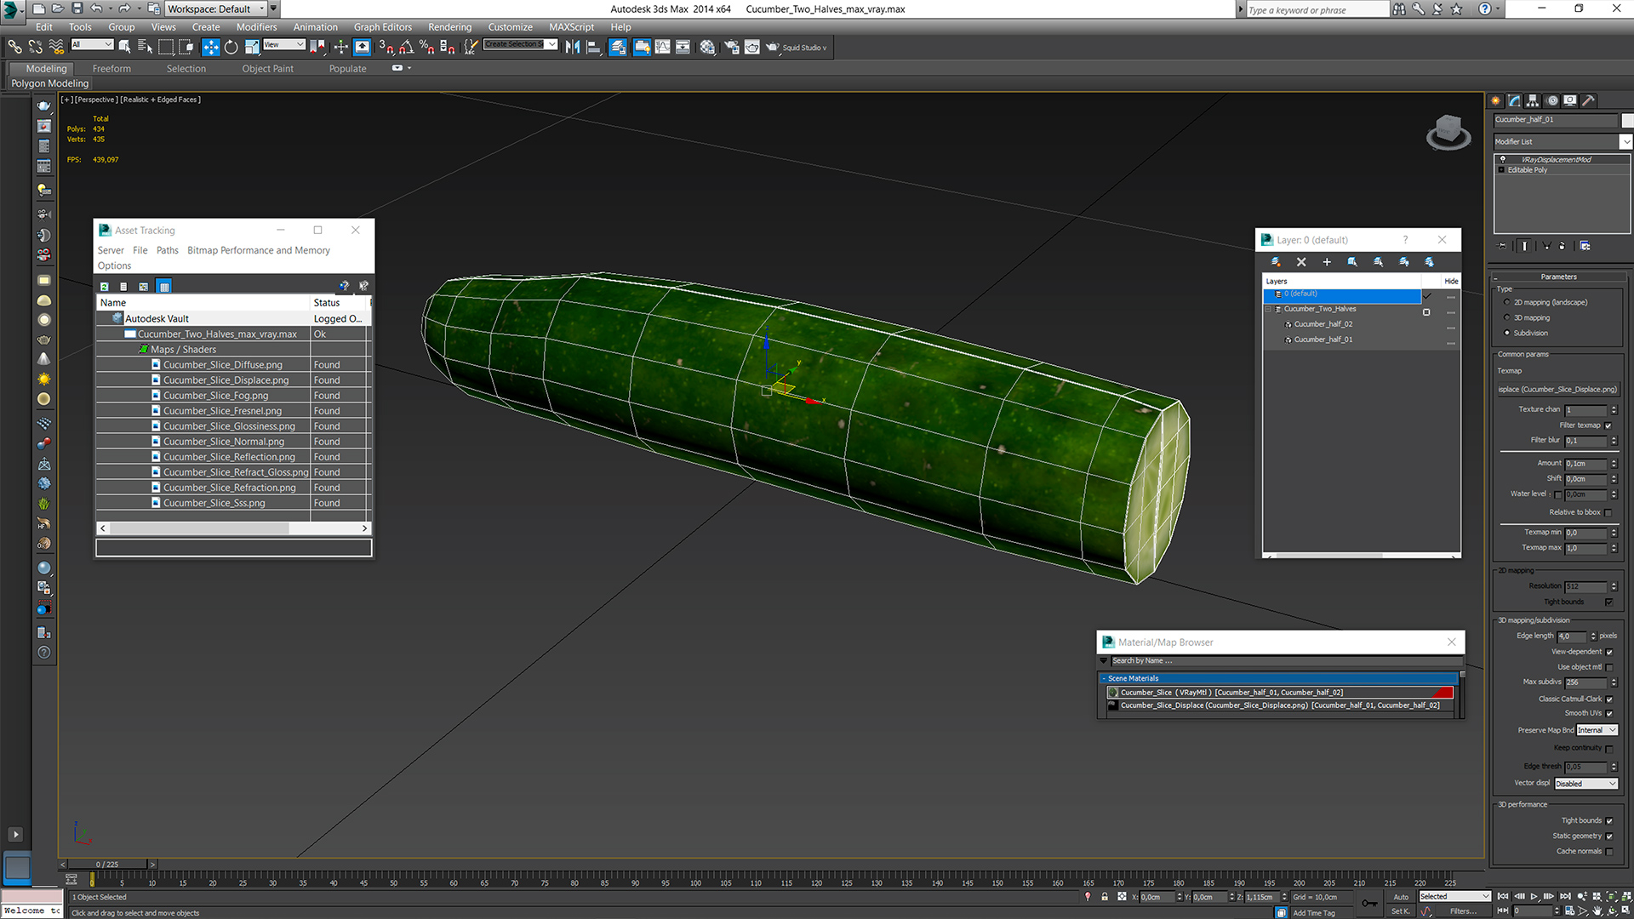Toggle the Filter texmap checkbox
Image resolution: width=1634 pixels, height=919 pixels.
1608,425
